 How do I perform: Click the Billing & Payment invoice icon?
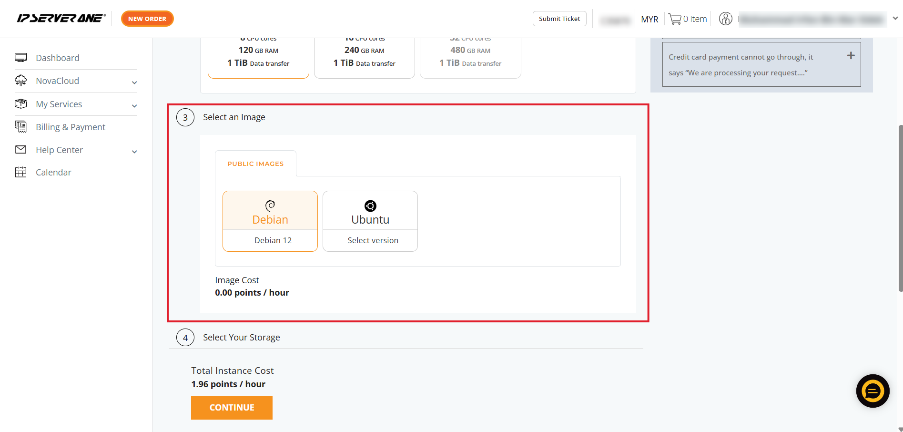(20, 126)
